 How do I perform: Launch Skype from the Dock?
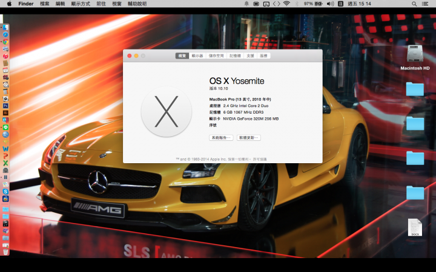pyautogui.click(x=5, y=192)
